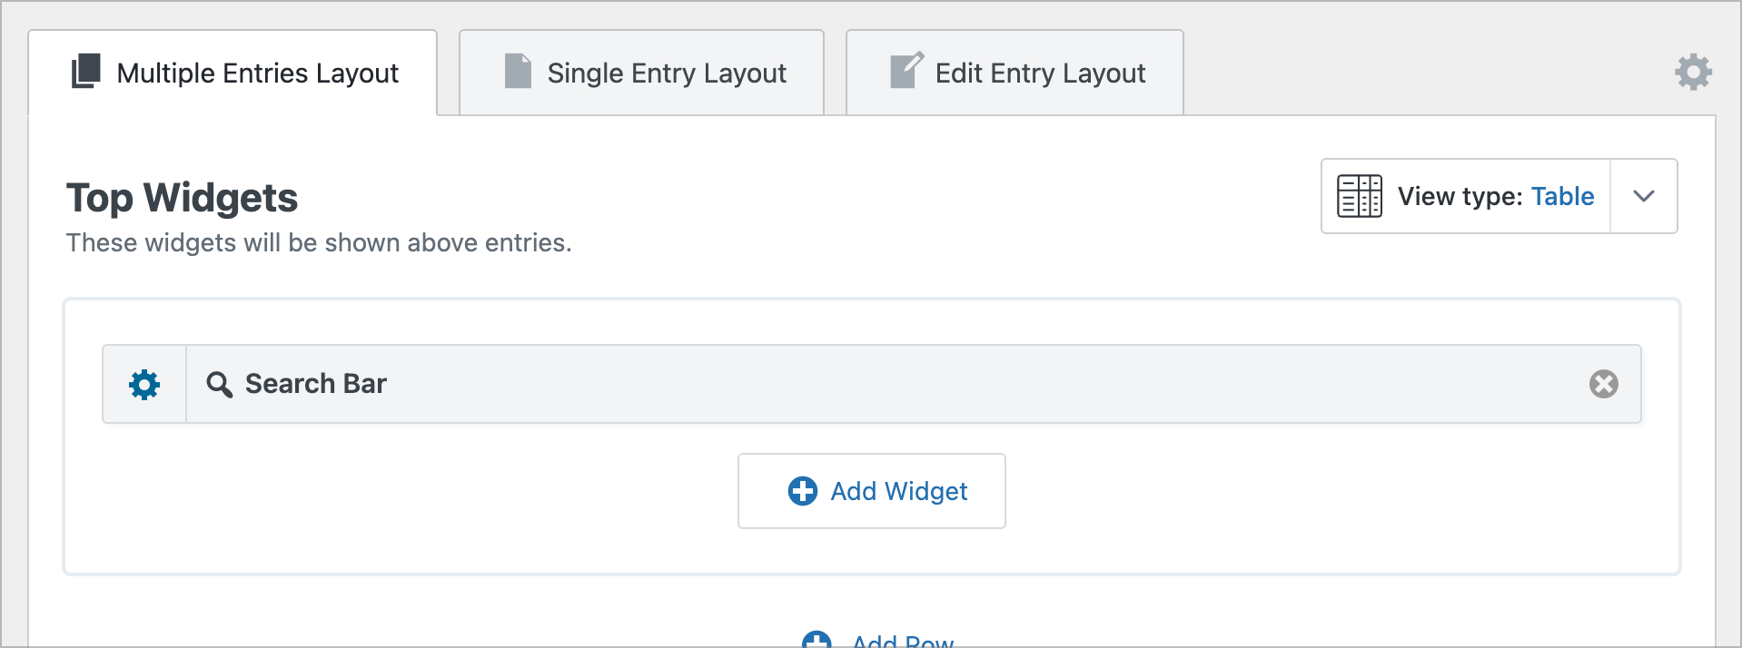Viewport: 1742px width, 648px height.
Task: Expand the view type selector panel
Action: [x=1644, y=195]
